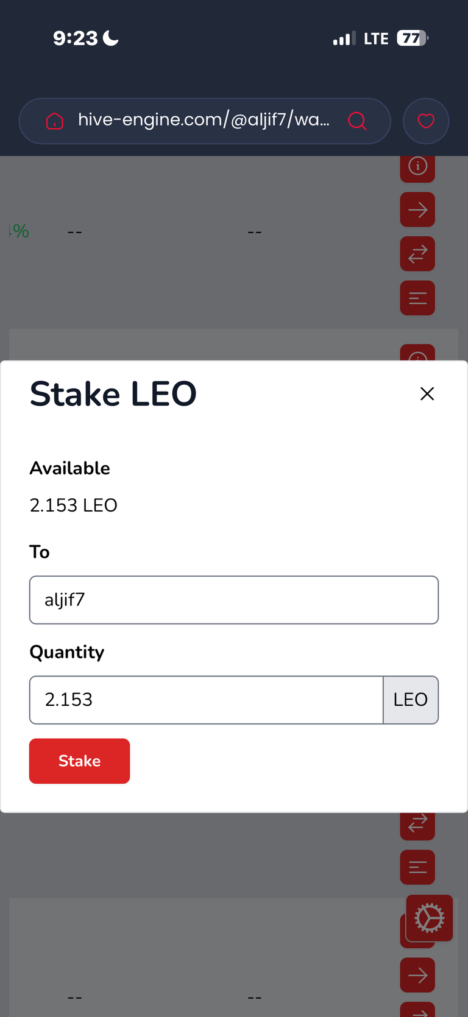The height and width of the screenshot is (1017, 468).
Task: Focus the To recipient field
Action: [234, 600]
